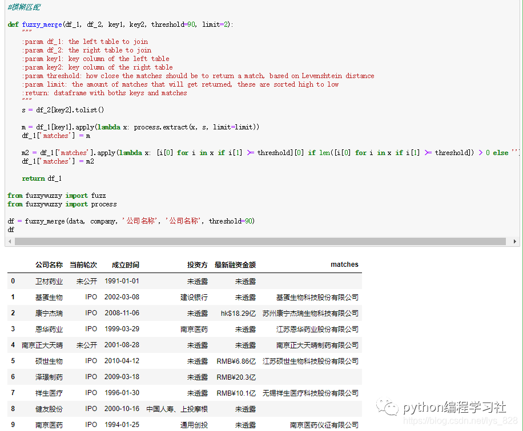The image size is (523, 431).
Task: Select the 健友股份 company cell
Action: (49, 409)
